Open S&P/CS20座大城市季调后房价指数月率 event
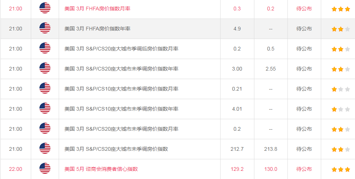355x179 pixels. [121, 49]
